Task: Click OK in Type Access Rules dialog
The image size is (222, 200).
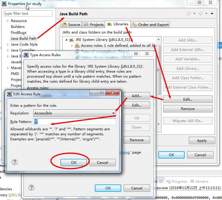Action: (108, 188)
